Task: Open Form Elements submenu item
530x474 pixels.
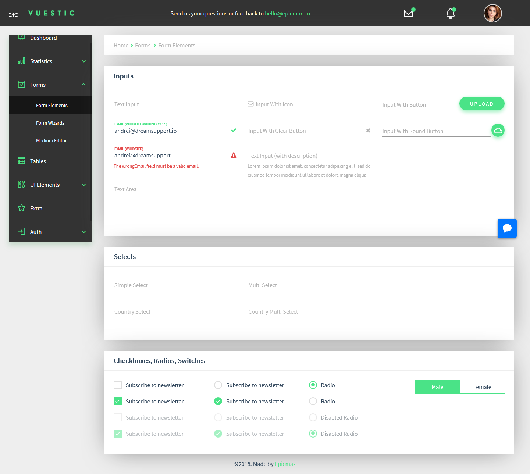Action: tap(50, 105)
